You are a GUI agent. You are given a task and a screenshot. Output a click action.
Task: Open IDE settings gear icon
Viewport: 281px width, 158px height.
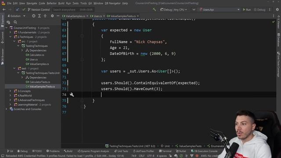[277, 10]
